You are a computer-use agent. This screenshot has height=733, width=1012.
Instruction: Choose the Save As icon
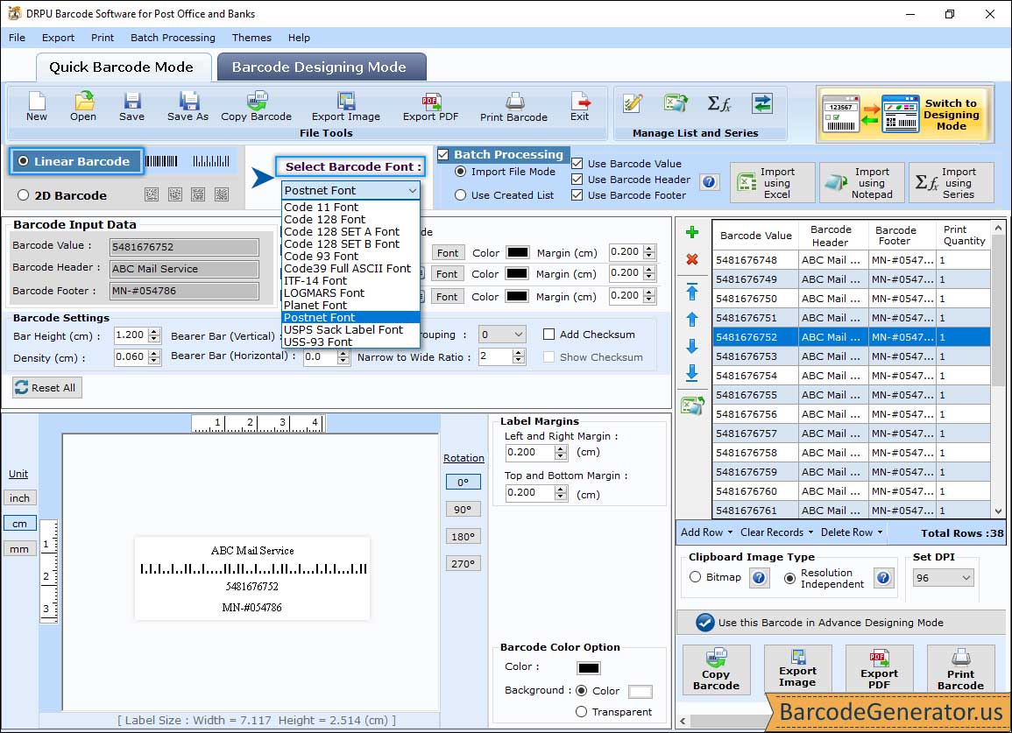click(188, 106)
